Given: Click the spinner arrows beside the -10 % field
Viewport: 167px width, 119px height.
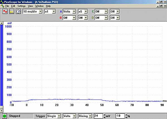Looking at the screenshot, I should 126,116.
